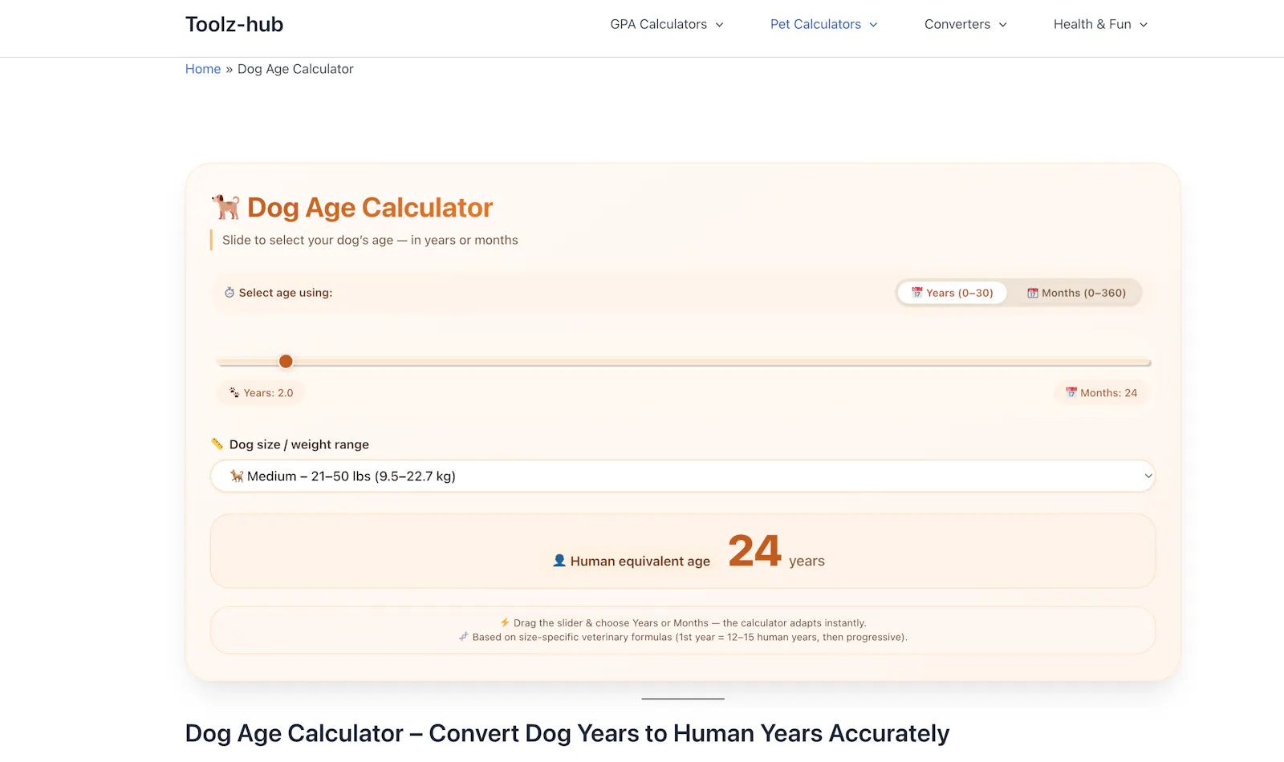Open the Dog size / weight range dropdown
1284x762 pixels.
[683, 476]
